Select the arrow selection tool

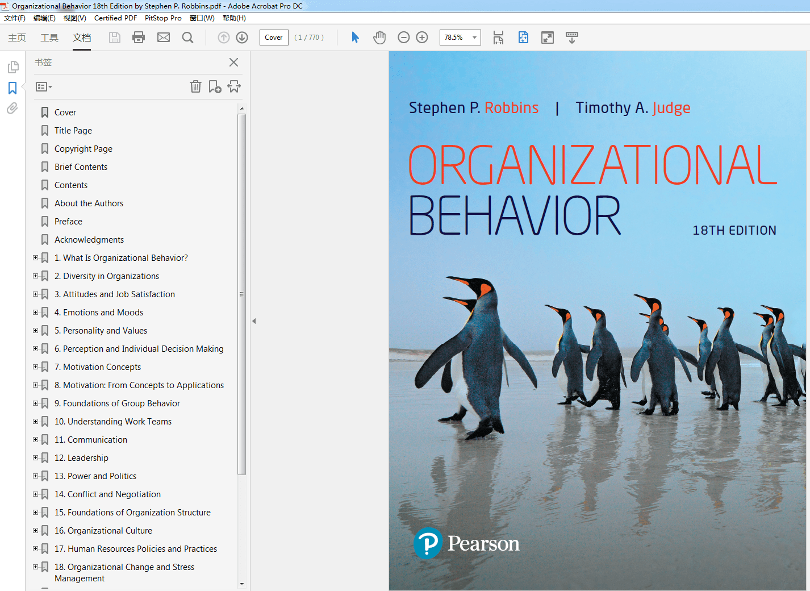point(354,37)
